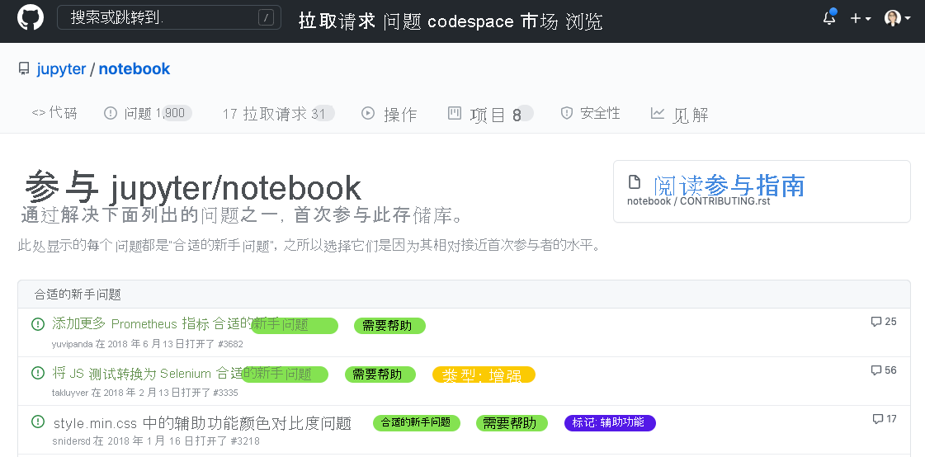Click the 合适的新手问题 list header
Screen dimensions: 925x457
coord(78,294)
